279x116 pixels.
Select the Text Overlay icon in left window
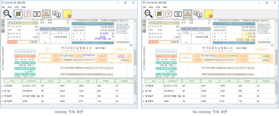tap(18, 13)
